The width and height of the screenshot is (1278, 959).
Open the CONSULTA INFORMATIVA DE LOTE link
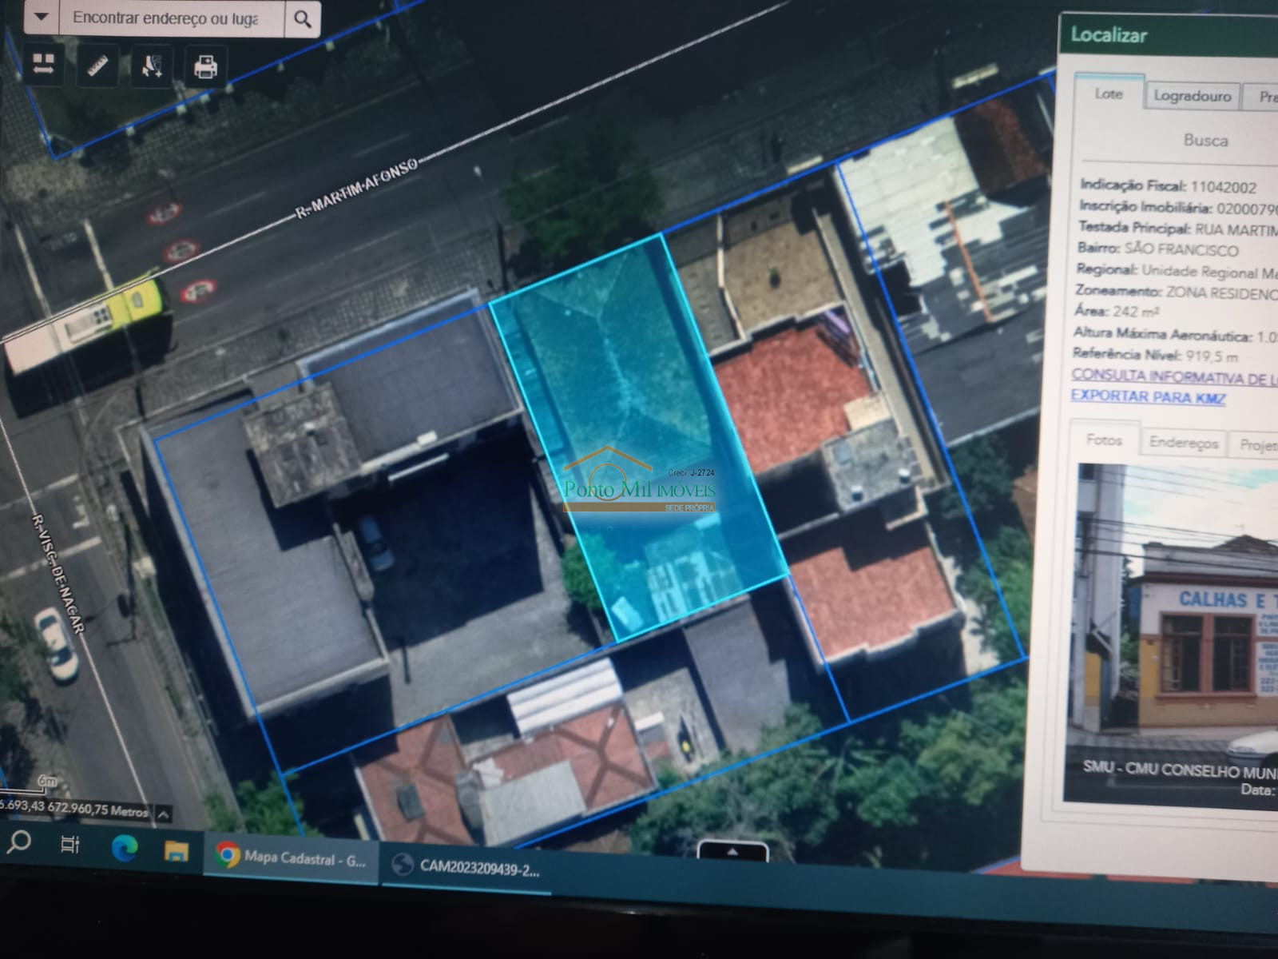tap(1174, 376)
